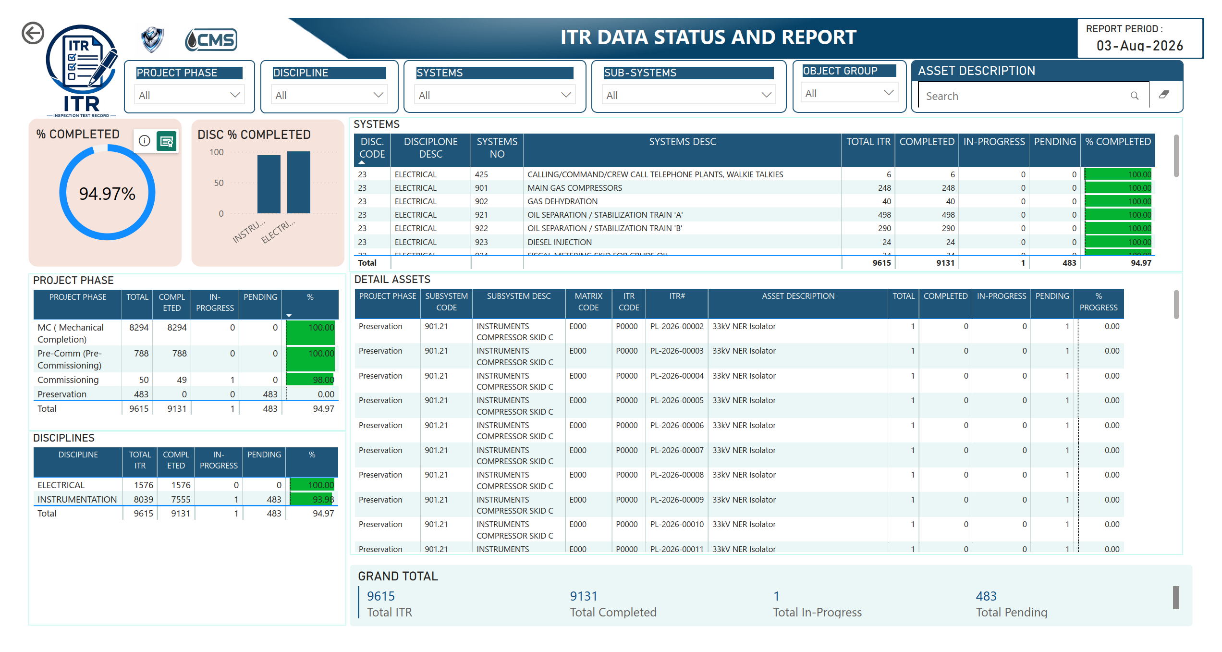Click the report period date 03-Aug-2026
The width and height of the screenshot is (1222, 652).
point(1140,46)
